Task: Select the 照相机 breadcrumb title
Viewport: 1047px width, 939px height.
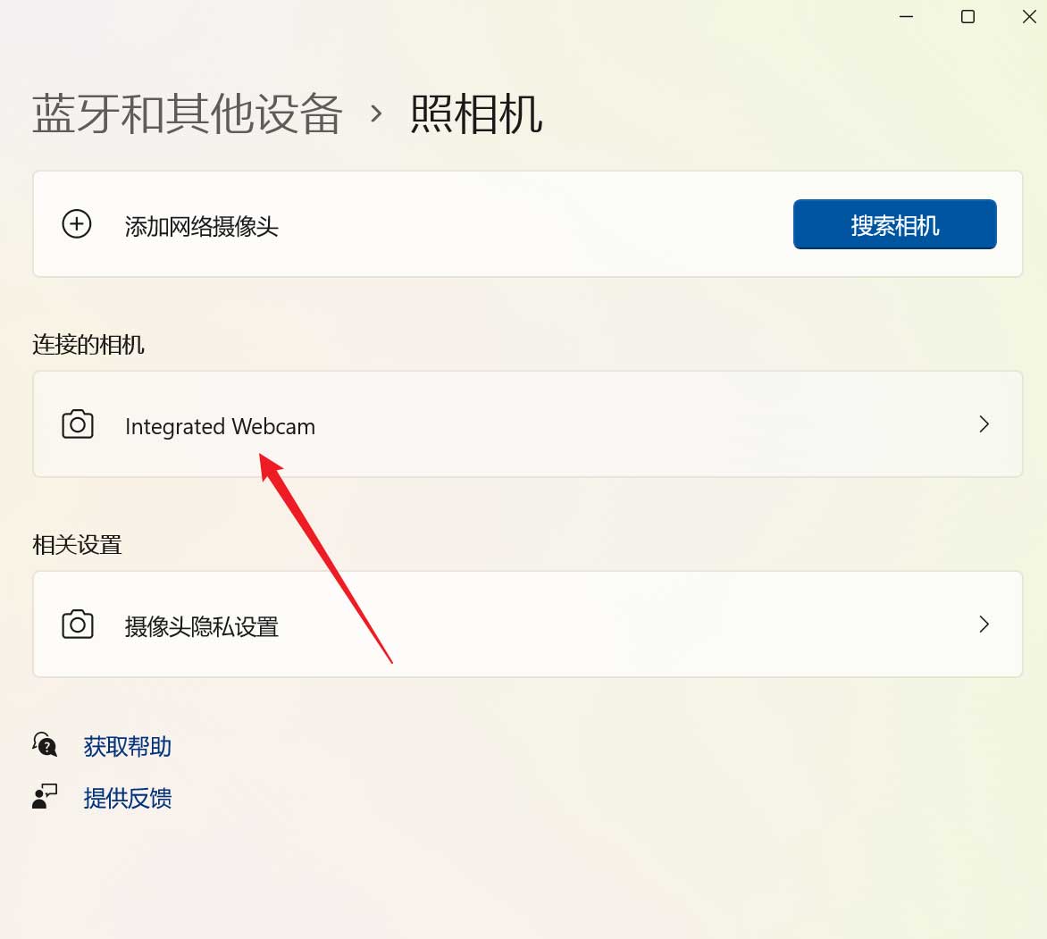Action: pyautogui.click(x=476, y=115)
